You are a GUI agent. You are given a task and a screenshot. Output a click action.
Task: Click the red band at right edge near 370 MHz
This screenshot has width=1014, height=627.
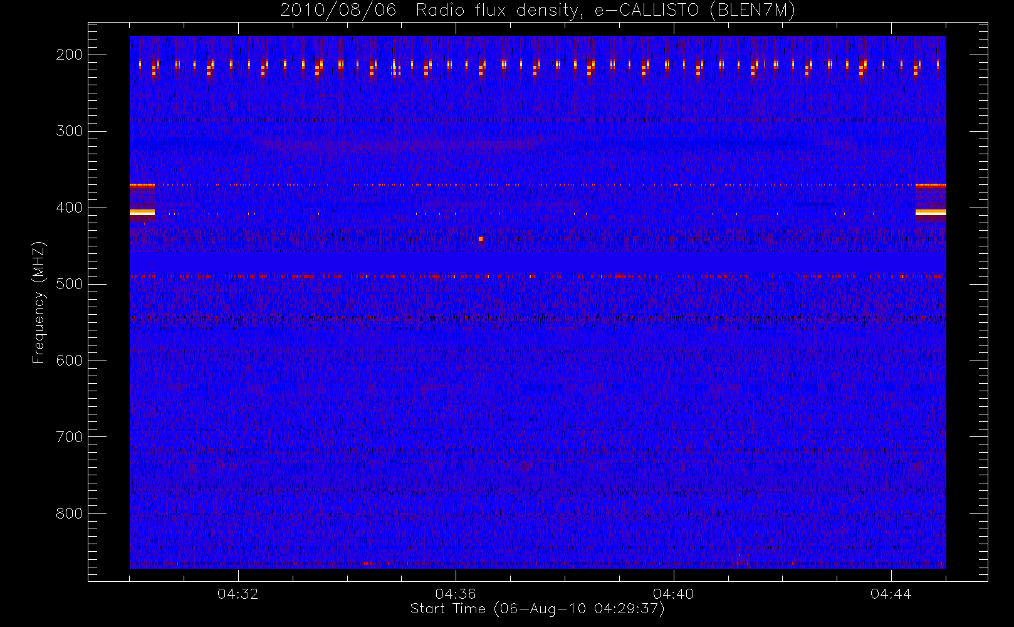point(931,185)
